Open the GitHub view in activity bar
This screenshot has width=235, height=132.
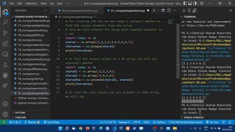(5, 75)
